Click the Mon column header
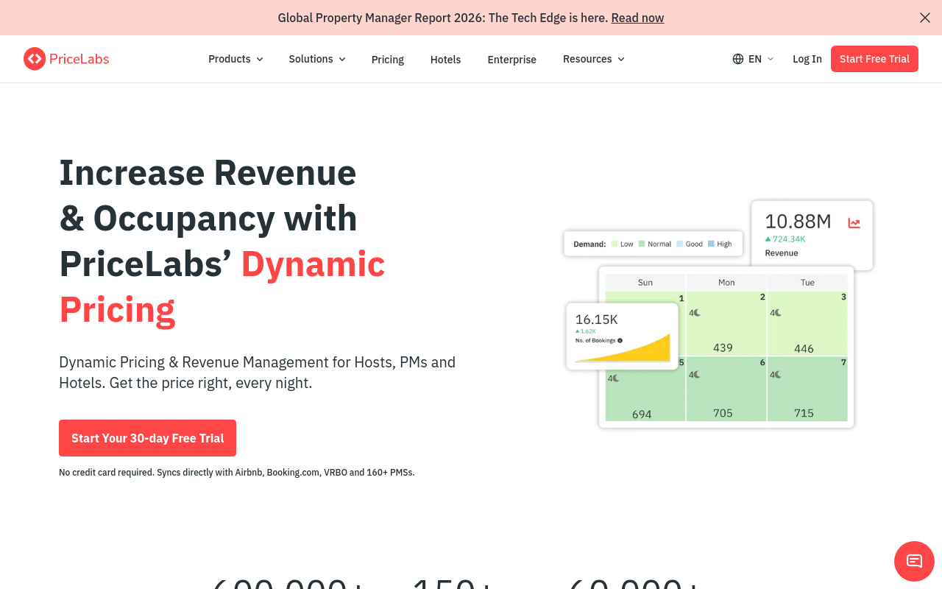The width and height of the screenshot is (942, 589). [726, 283]
